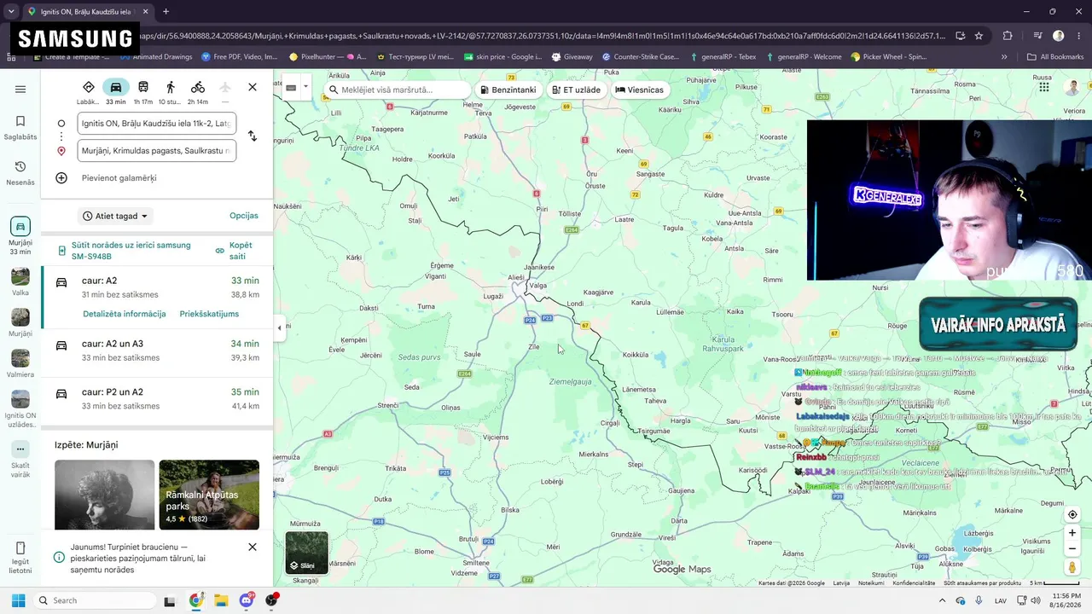The image size is (1092, 614).
Task: Add a destination with the plus icon
Action: [x=61, y=178]
